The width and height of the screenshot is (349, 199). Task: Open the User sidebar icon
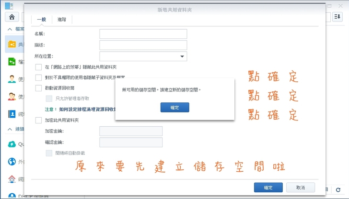point(12,79)
